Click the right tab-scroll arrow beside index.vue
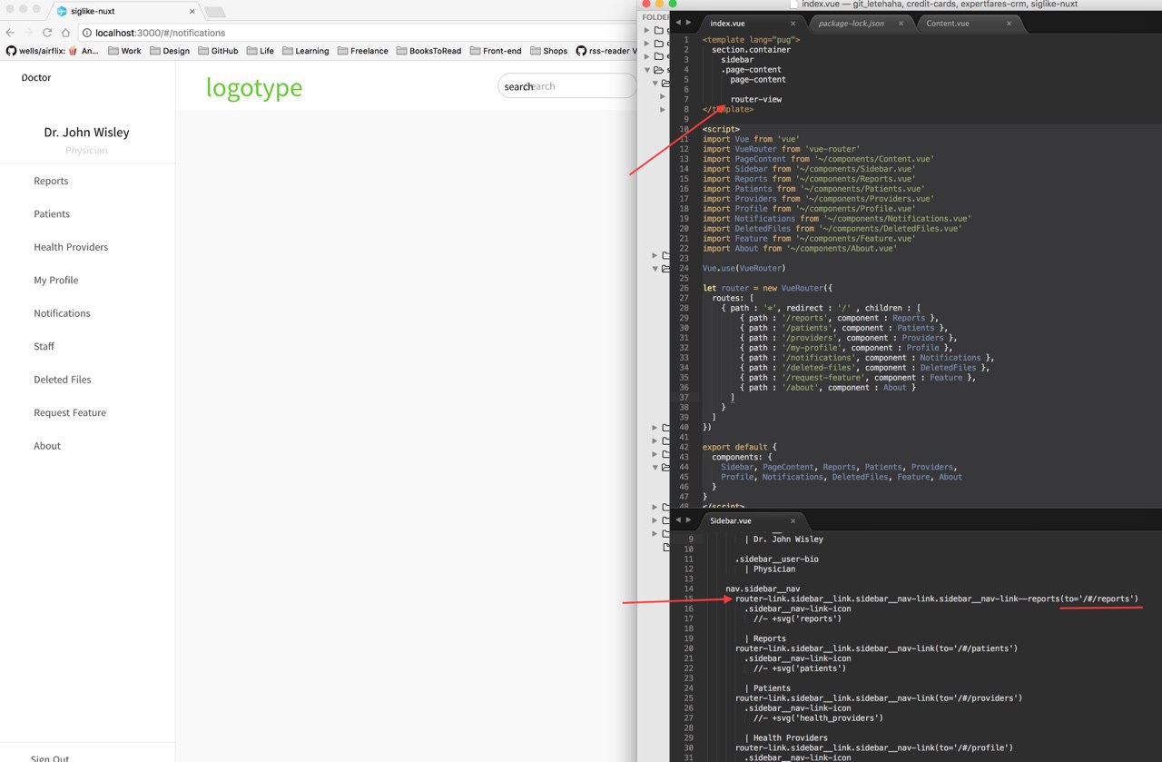This screenshot has width=1162, height=762. click(689, 23)
